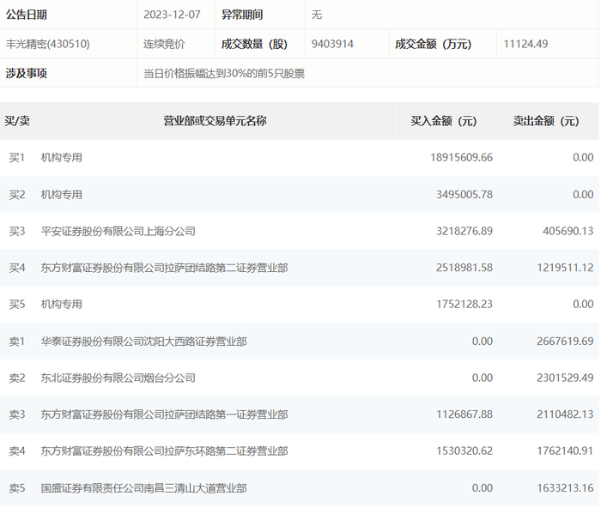This screenshot has width=601, height=508.
Task: Click the 卖1 rank label
Action: [x=17, y=341]
